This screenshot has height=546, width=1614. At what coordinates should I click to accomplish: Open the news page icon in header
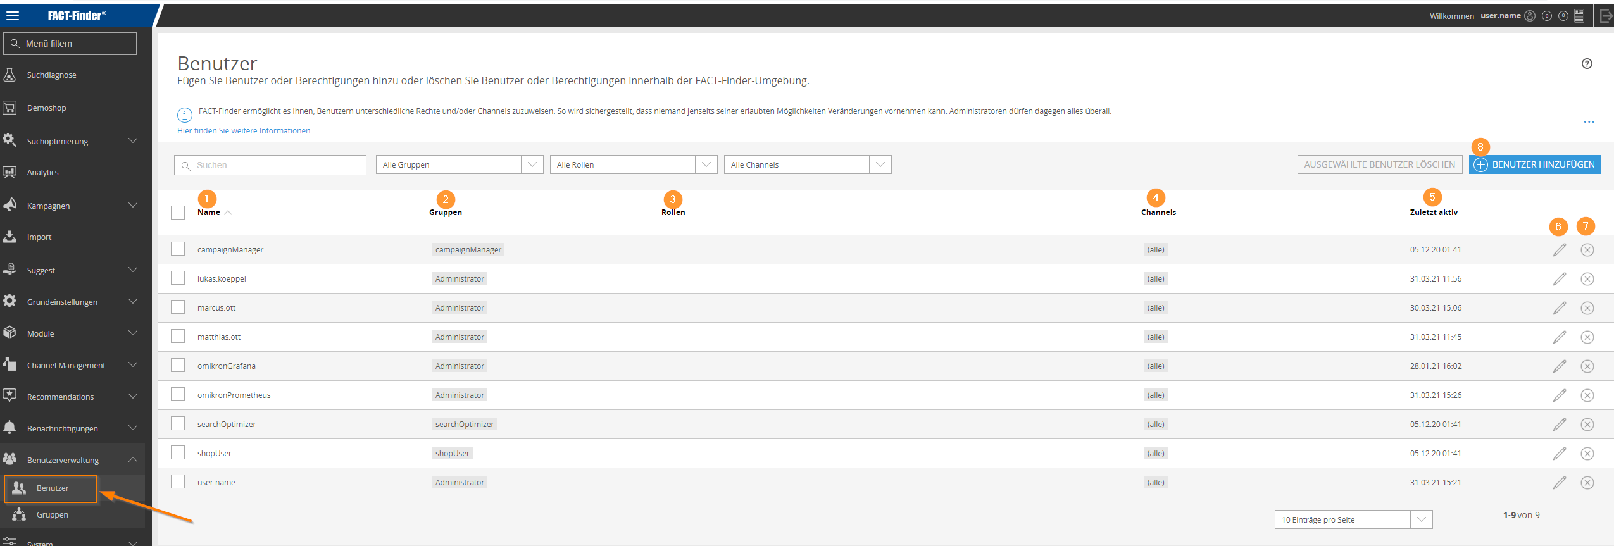point(1579,16)
